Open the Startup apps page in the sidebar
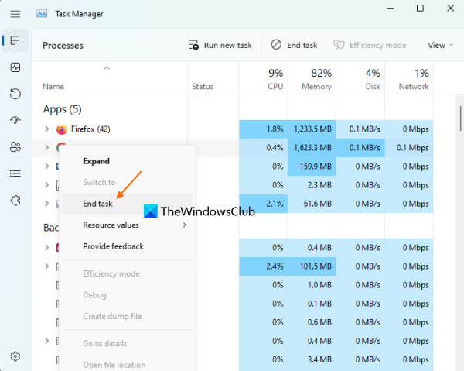Image resolution: width=464 pixels, height=371 pixels. click(15, 120)
